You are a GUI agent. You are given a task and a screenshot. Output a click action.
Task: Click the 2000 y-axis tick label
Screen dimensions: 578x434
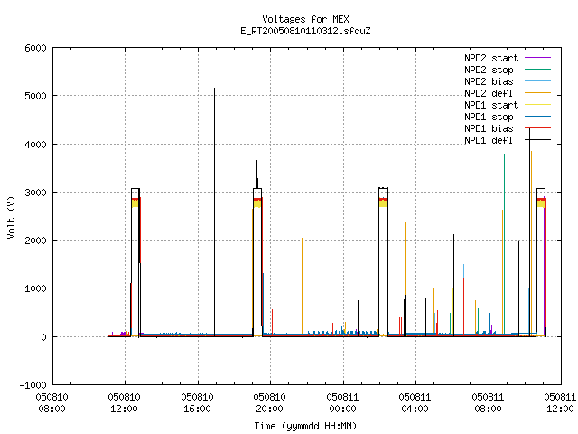click(36, 241)
